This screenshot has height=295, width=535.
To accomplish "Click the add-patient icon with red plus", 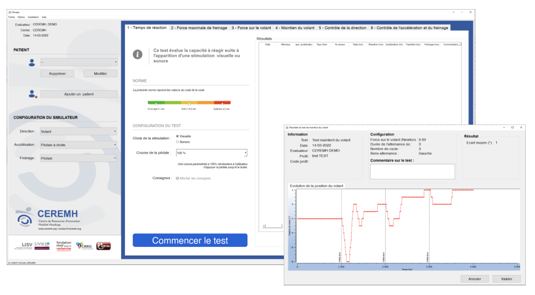I will [x=32, y=94].
